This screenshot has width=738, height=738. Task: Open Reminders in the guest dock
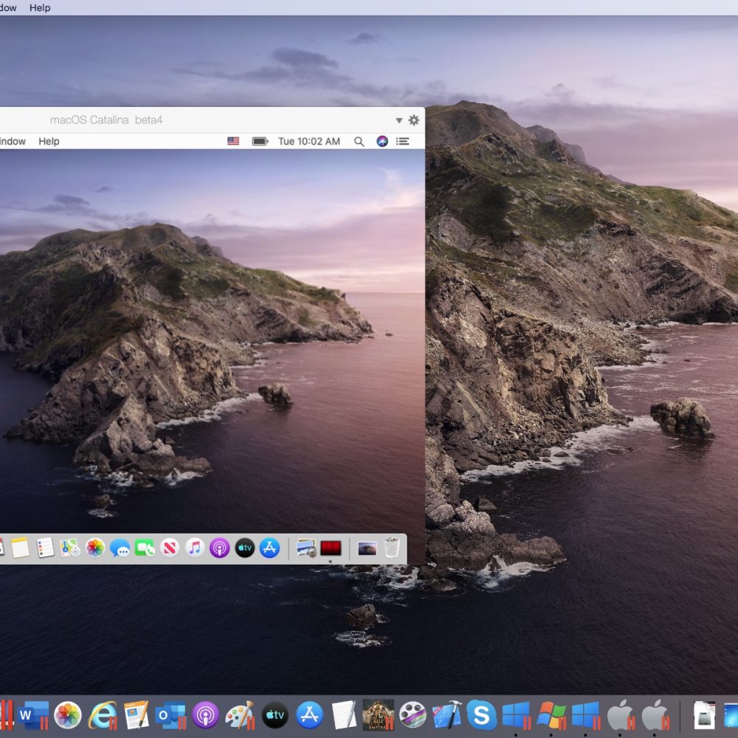click(x=45, y=549)
